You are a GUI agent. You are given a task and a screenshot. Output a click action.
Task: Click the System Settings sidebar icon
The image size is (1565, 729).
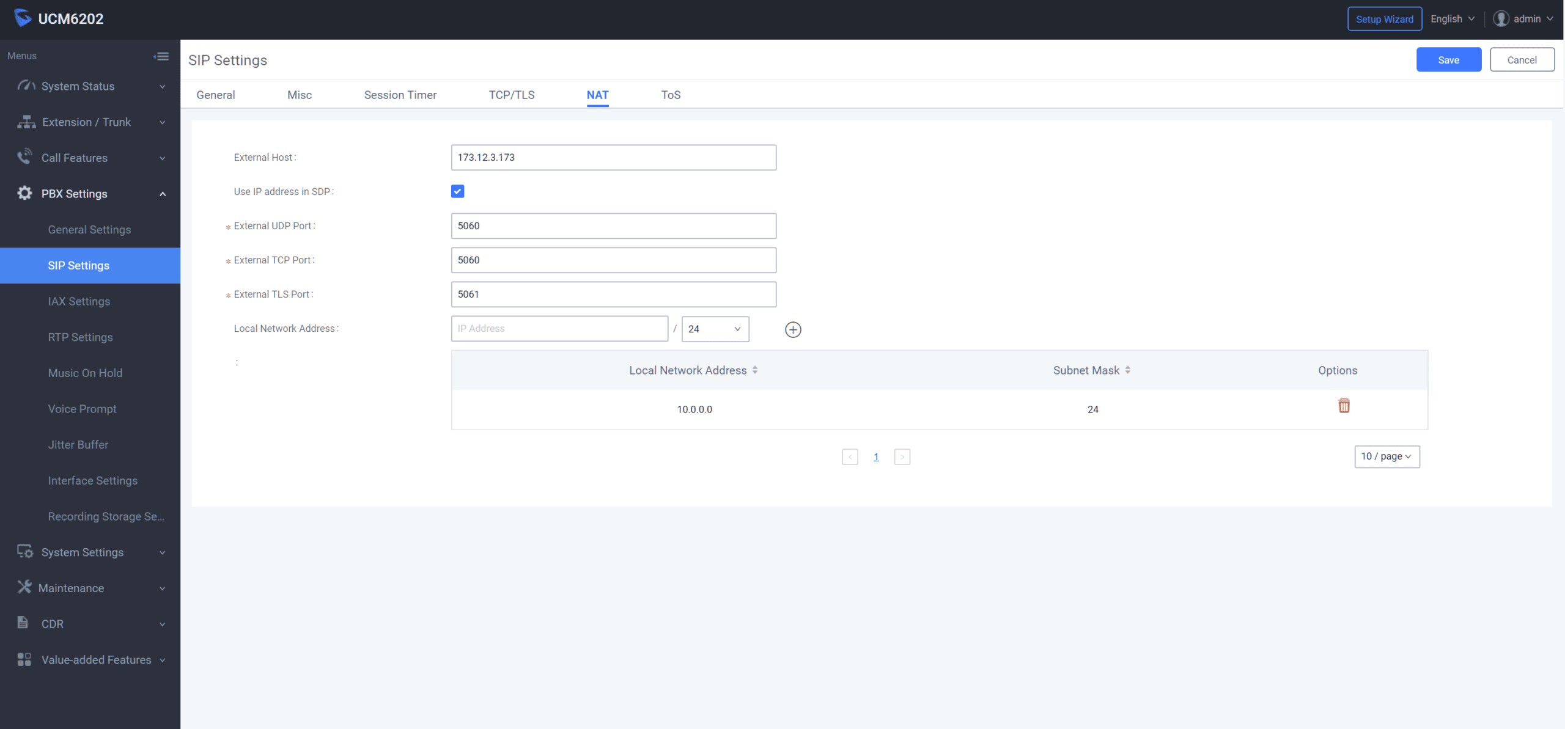(24, 552)
